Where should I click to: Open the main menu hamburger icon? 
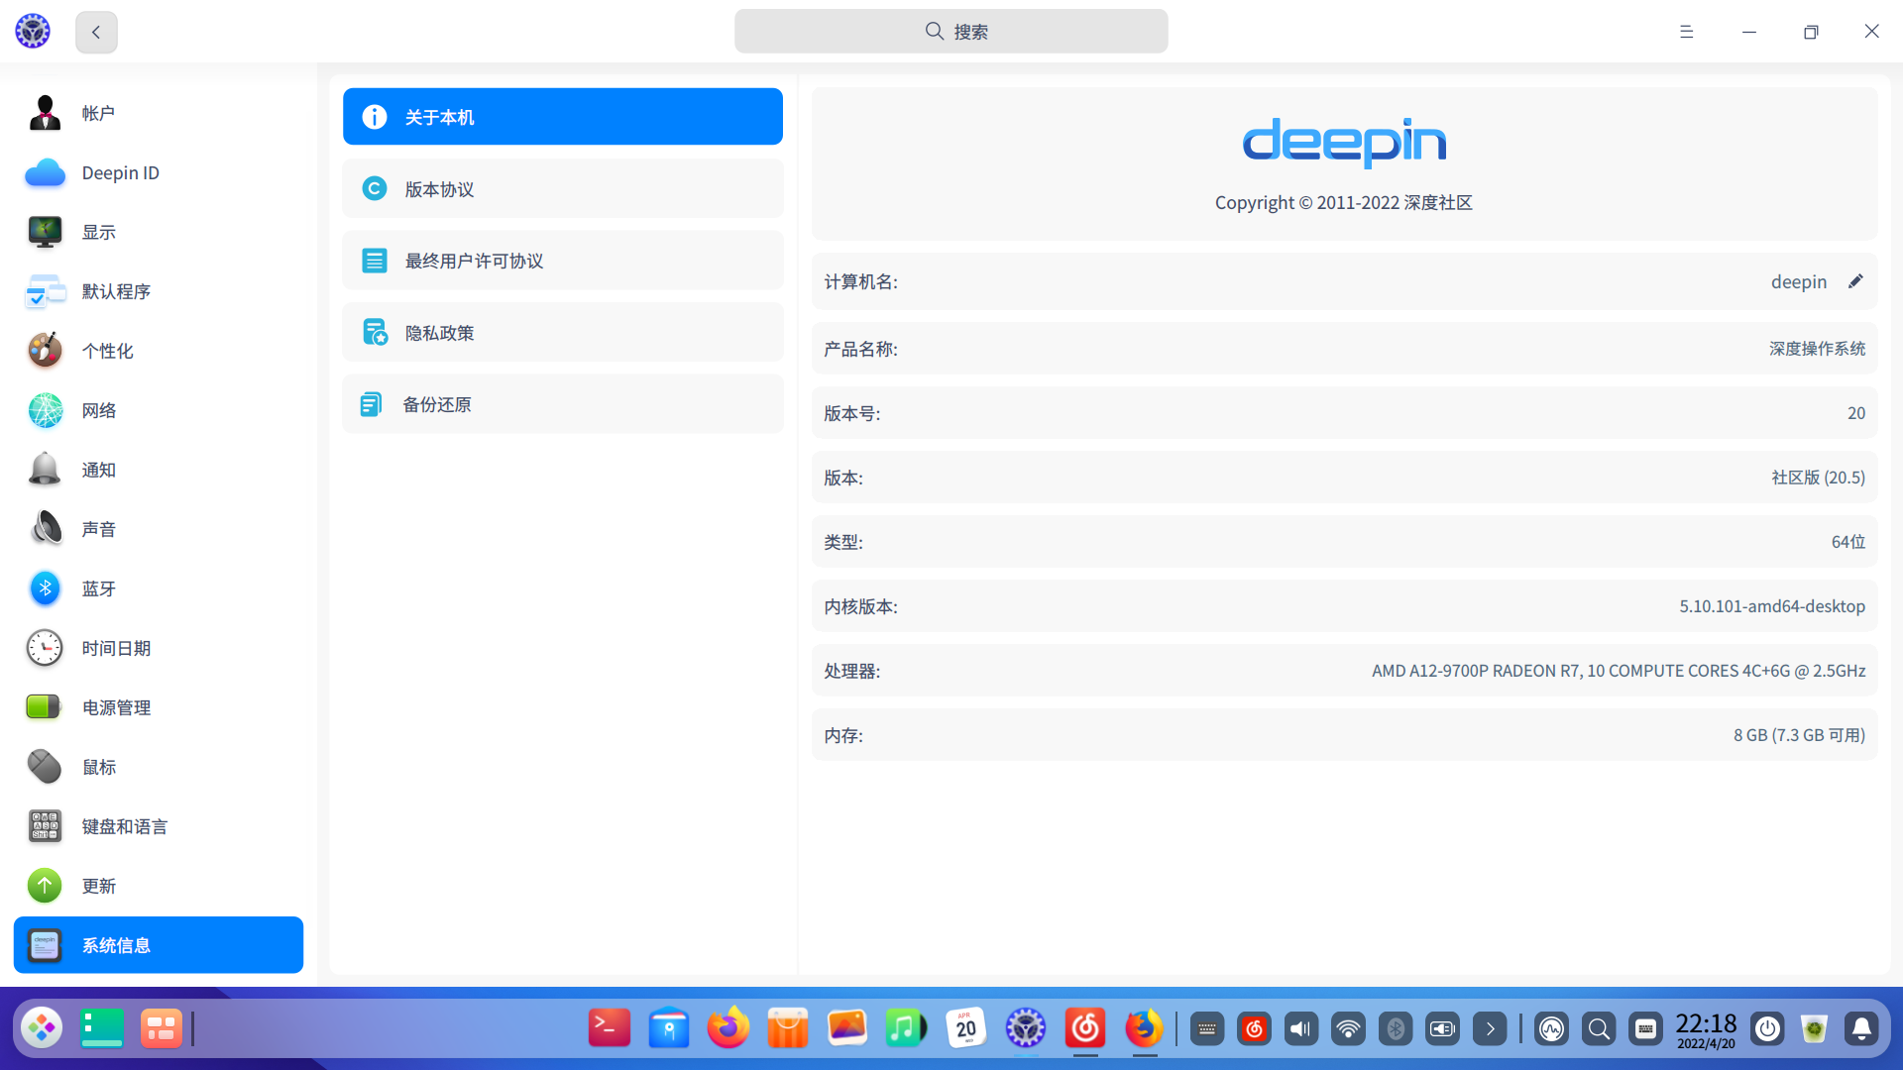click(x=1687, y=31)
